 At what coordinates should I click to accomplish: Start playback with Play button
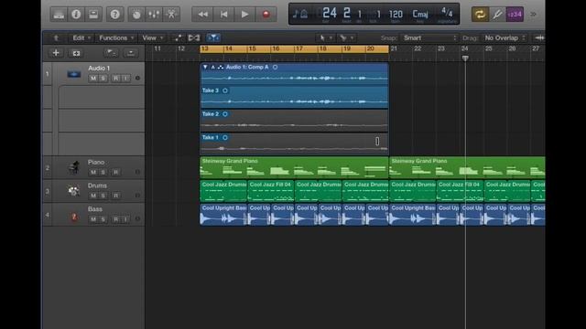pos(244,15)
